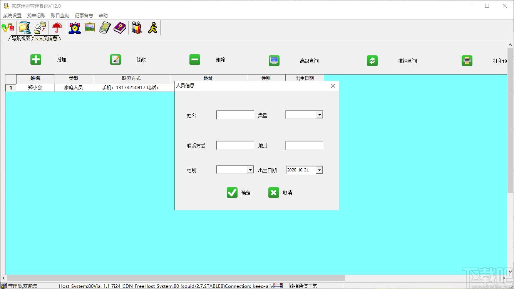This screenshot has height=289, width=514.
Task: Close the 人员信息 dialog
Action: click(x=333, y=86)
